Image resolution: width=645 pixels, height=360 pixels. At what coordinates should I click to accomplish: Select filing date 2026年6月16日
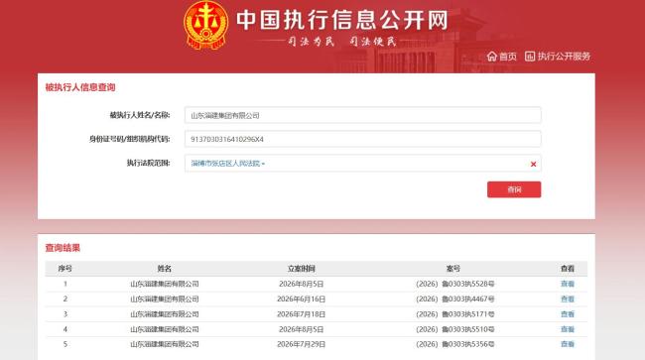point(301,300)
